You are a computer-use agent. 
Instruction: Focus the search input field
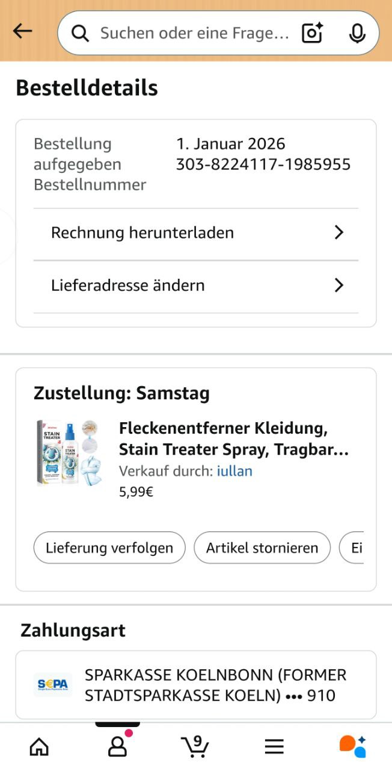tap(194, 33)
